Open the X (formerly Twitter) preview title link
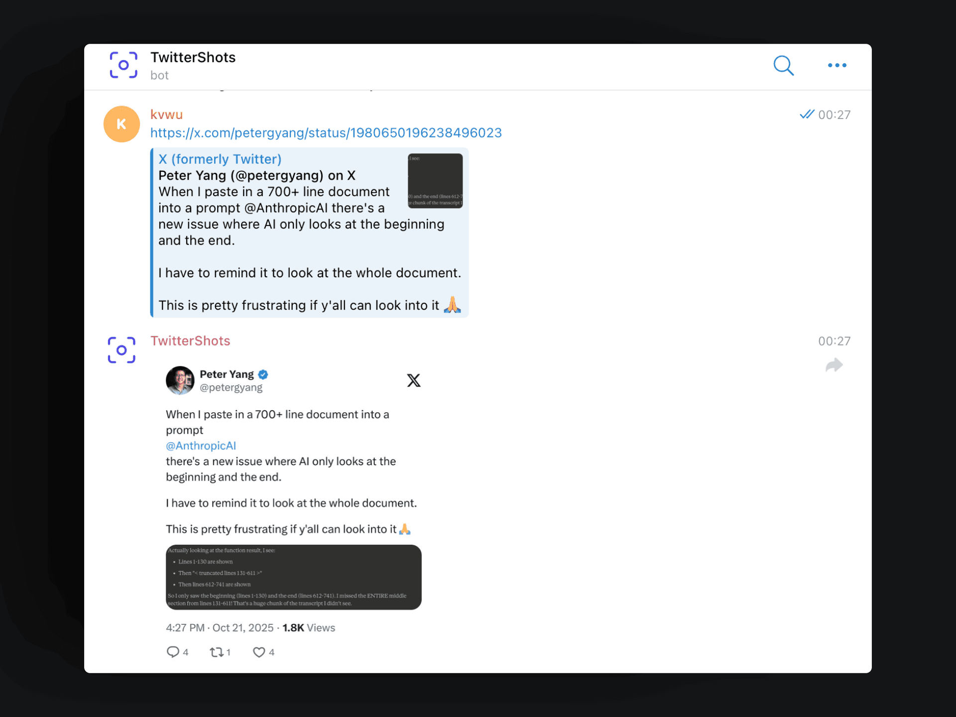This screenshot has height=717, width=956. pos(220,159)
